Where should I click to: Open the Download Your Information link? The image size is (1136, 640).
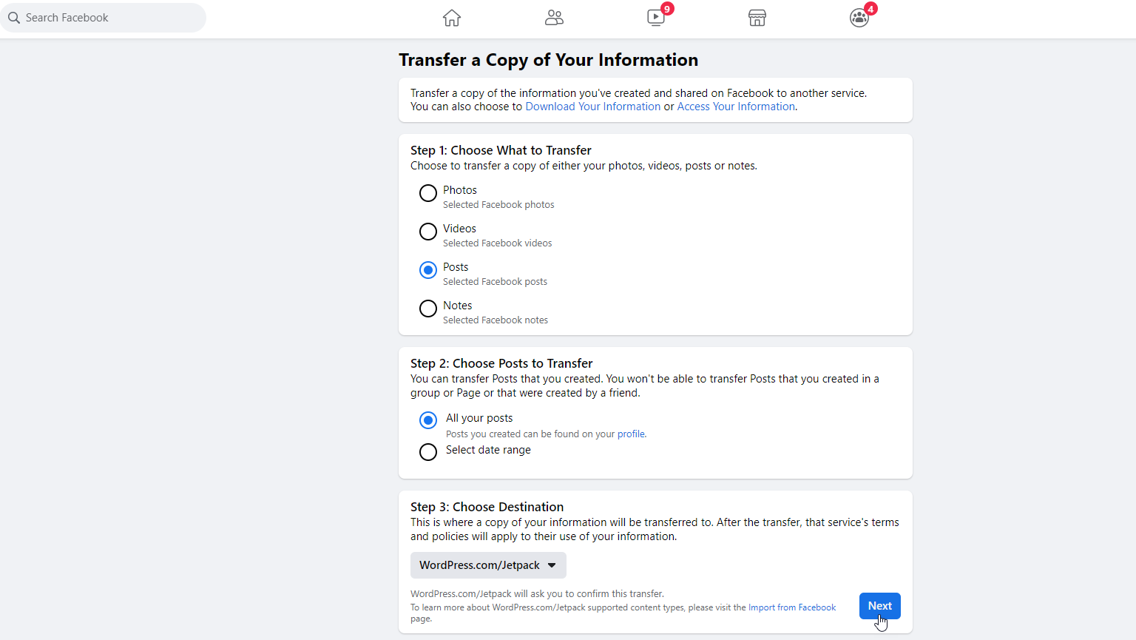pyautogui.click(x=593, y=107)
